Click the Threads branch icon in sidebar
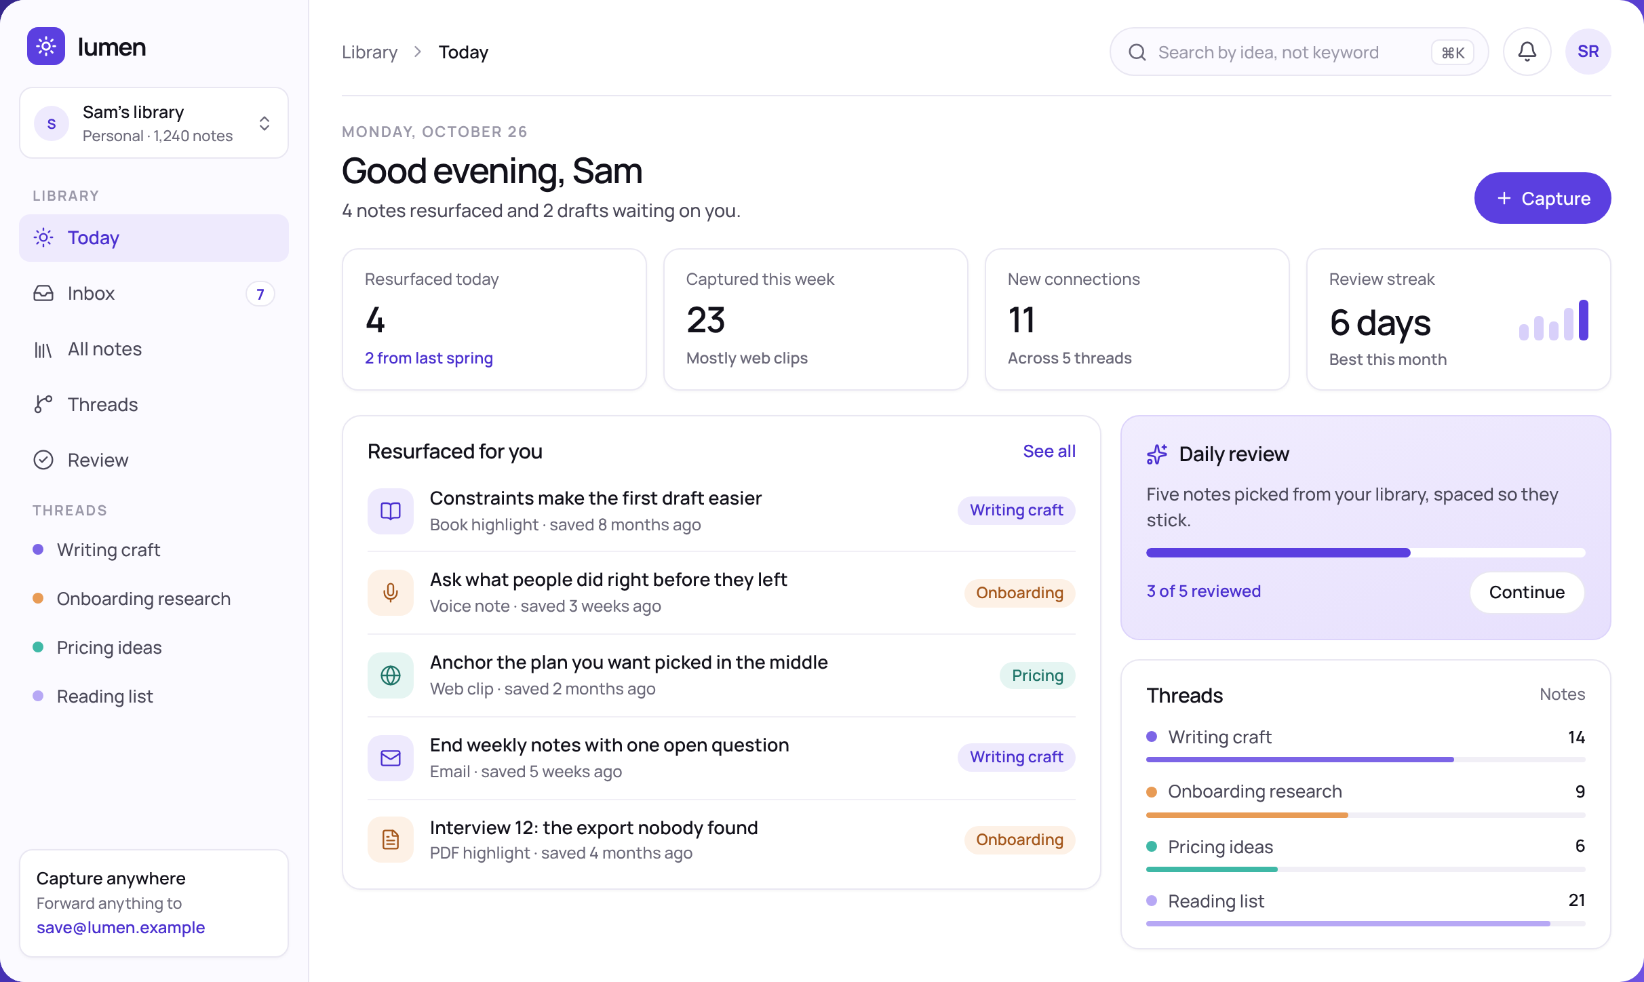Viewport: 1644px width, 982px height. click(x=43, y=404)
